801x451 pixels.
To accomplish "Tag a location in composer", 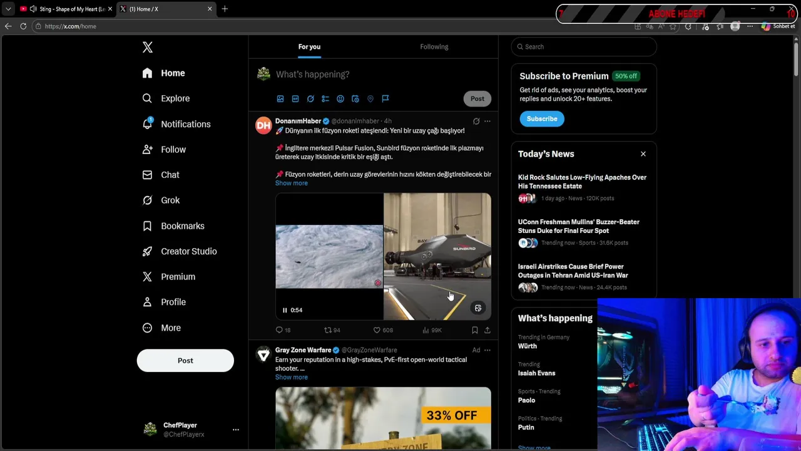I will [370, 99].
